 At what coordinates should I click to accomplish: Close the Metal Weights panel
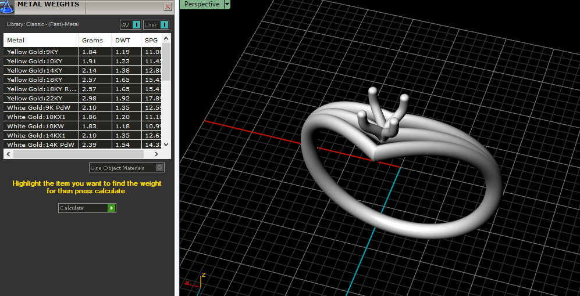[x=168, y=6]
